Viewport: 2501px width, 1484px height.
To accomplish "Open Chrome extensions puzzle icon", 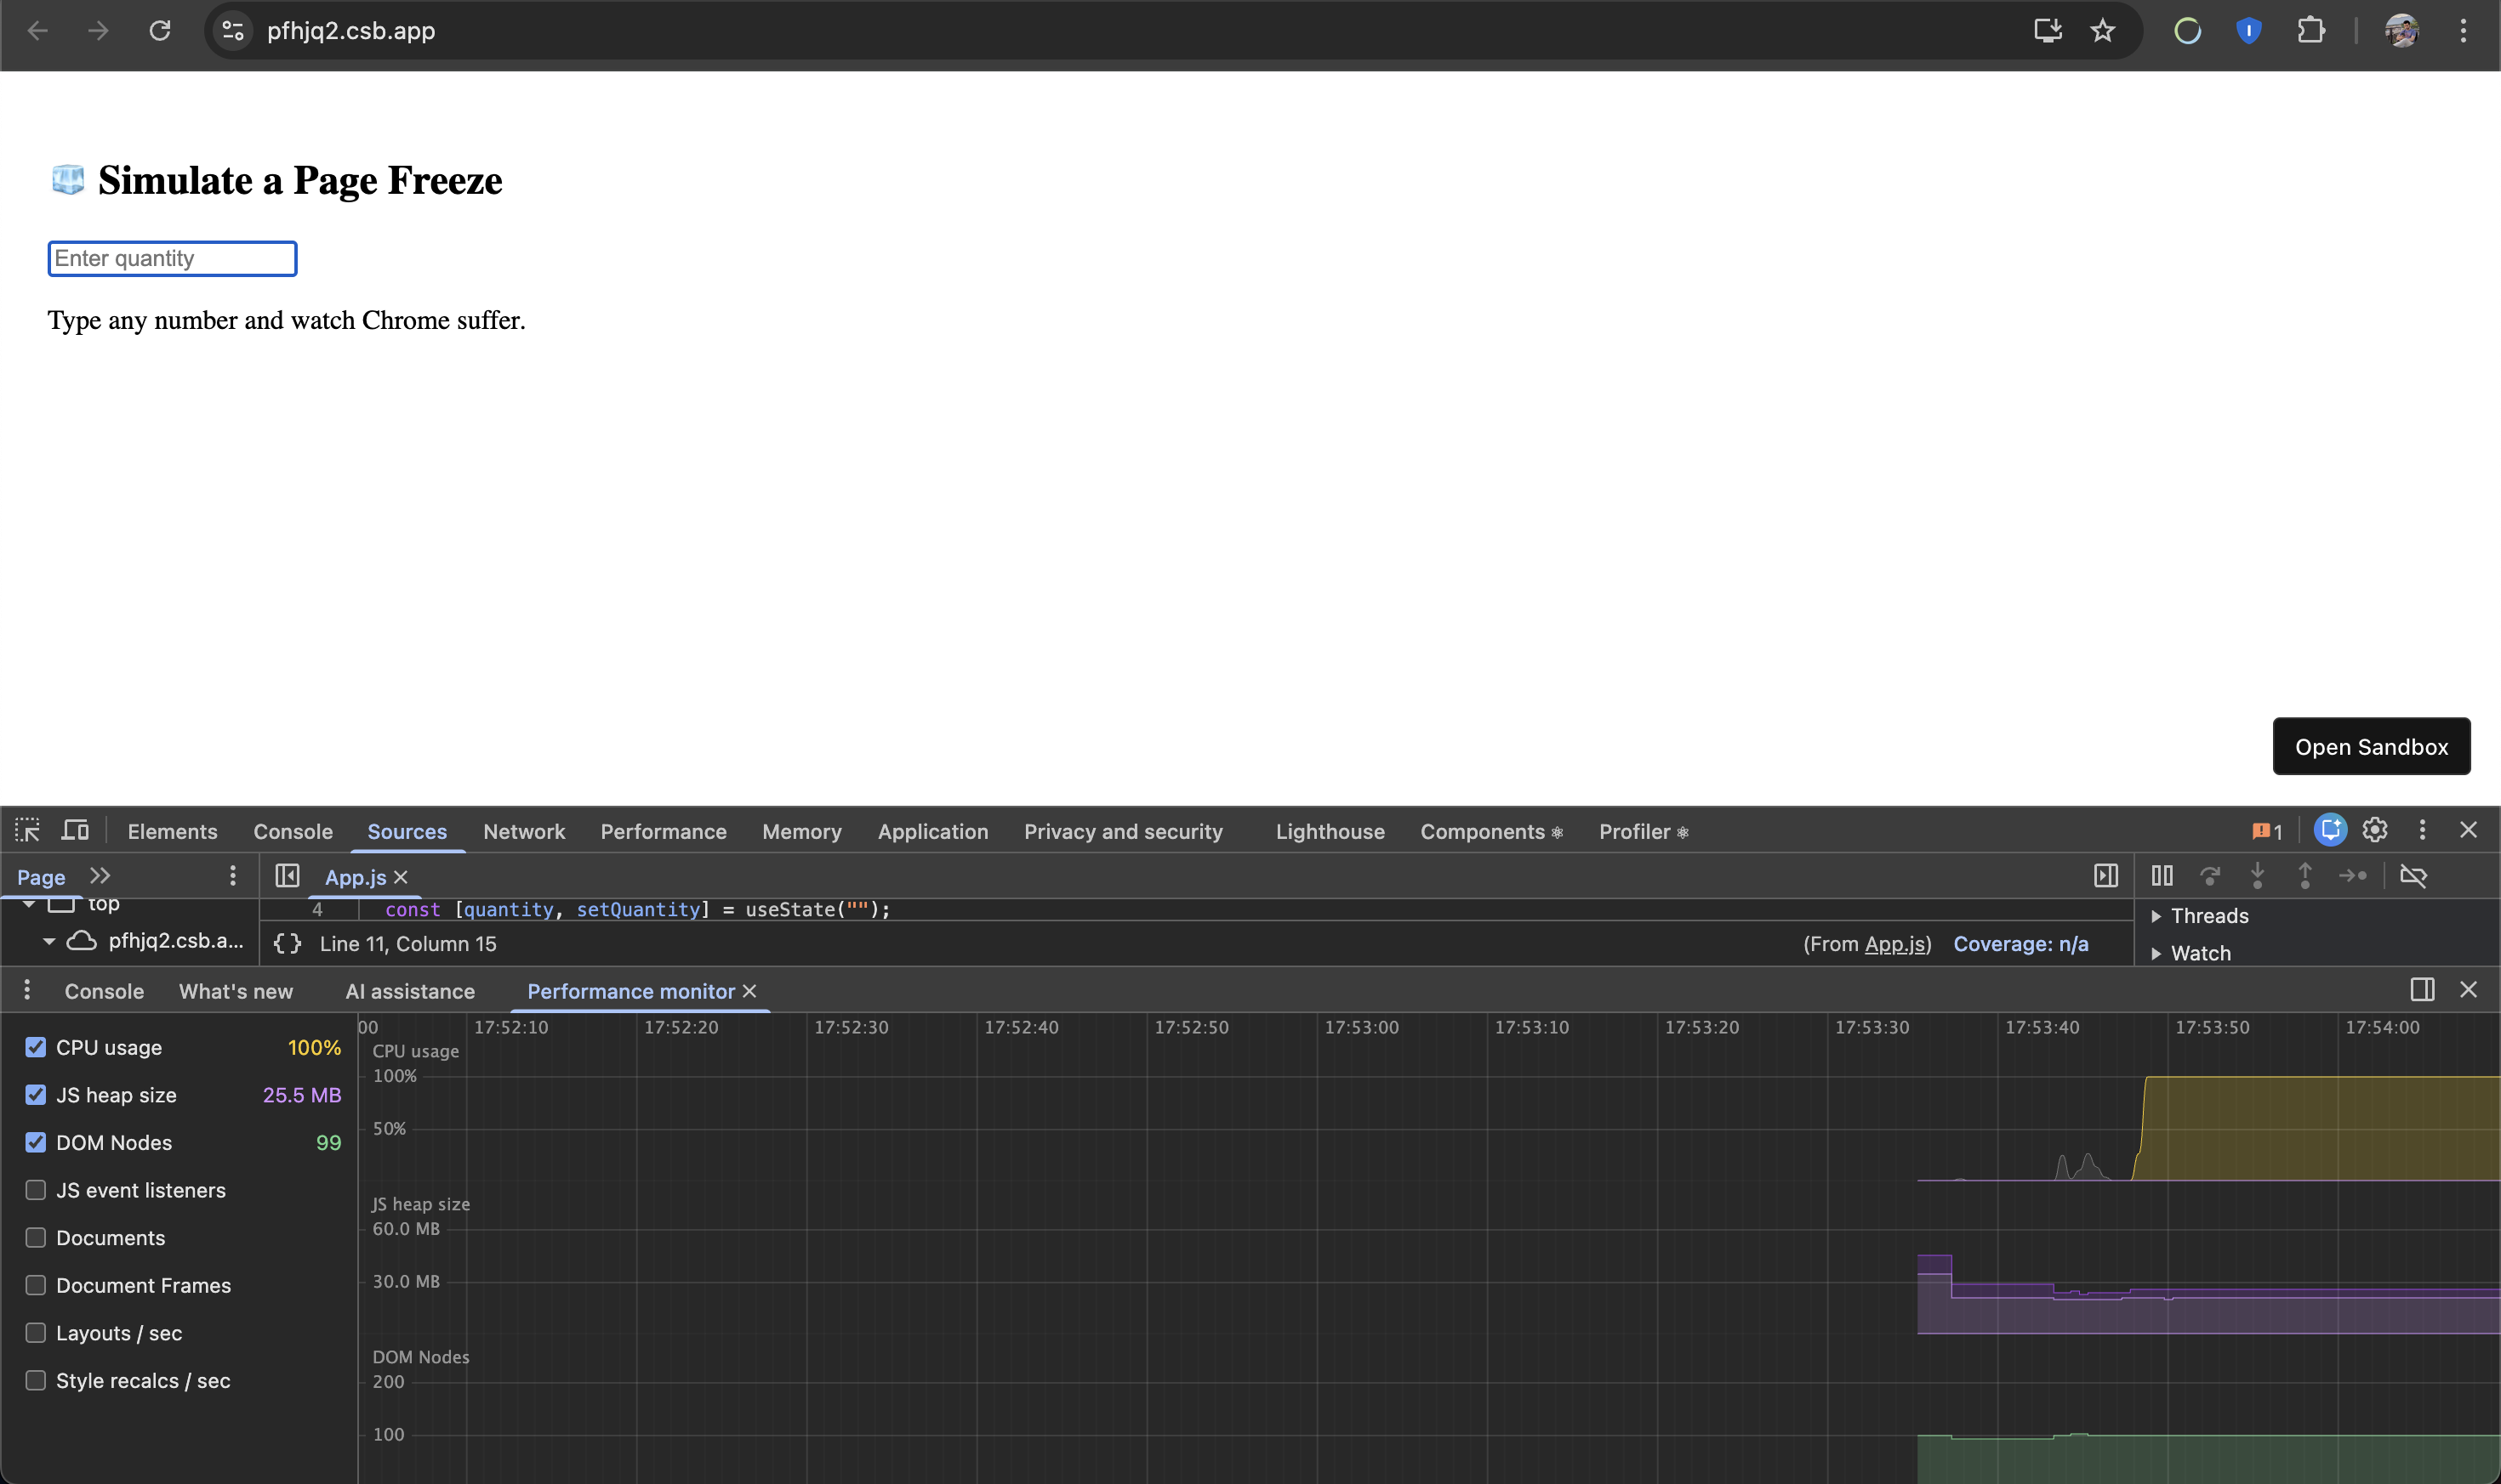I will coord(2310,31).
